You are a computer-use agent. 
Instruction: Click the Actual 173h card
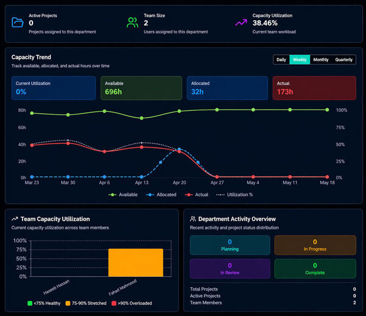[314, 88]
